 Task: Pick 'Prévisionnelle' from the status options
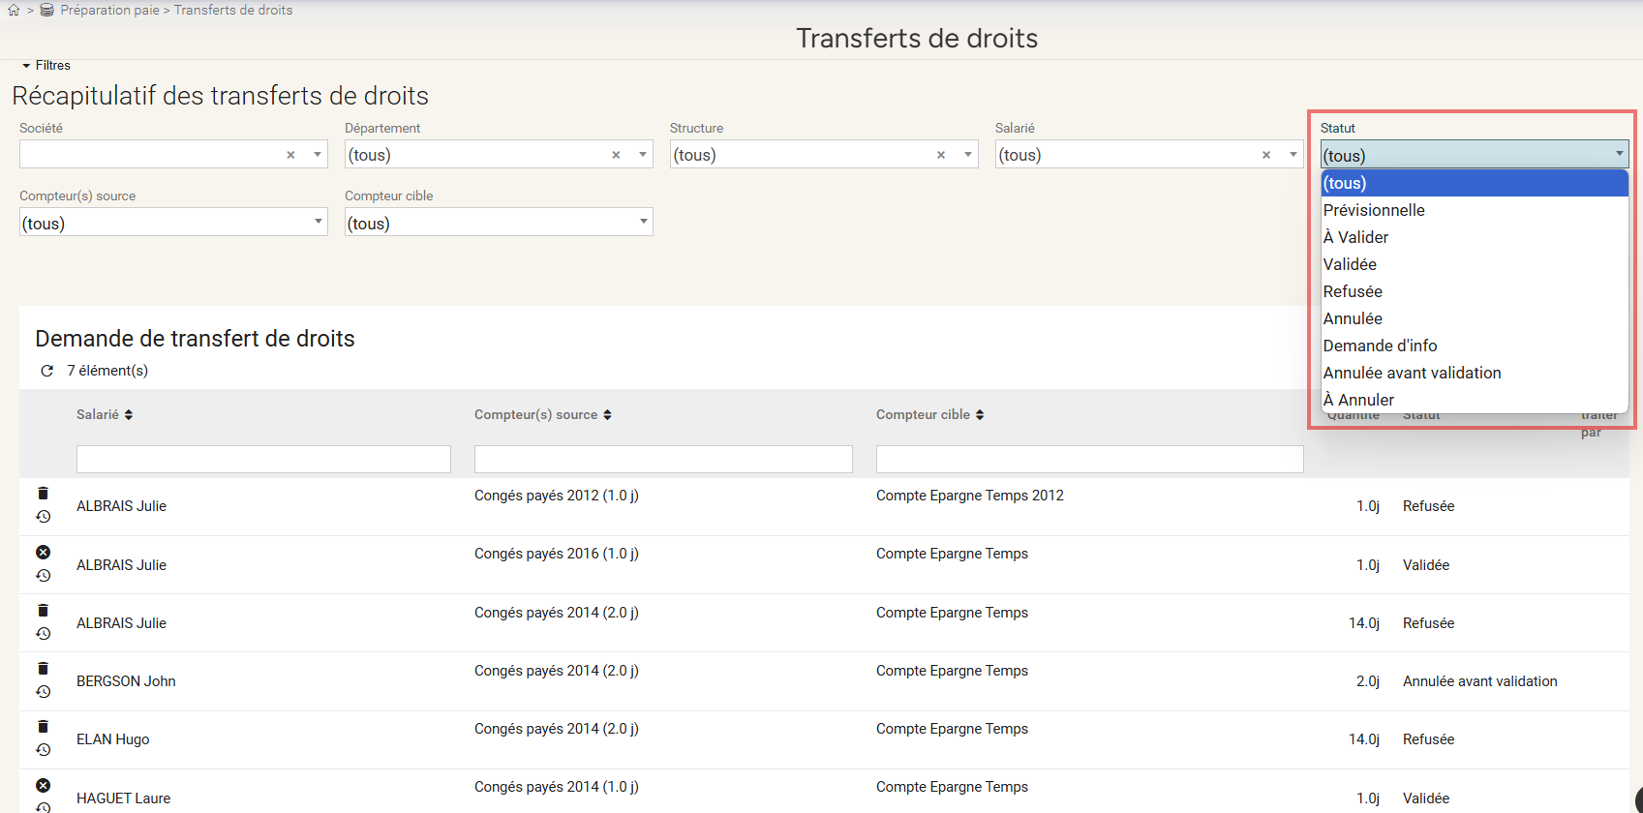coord(1374,210)
